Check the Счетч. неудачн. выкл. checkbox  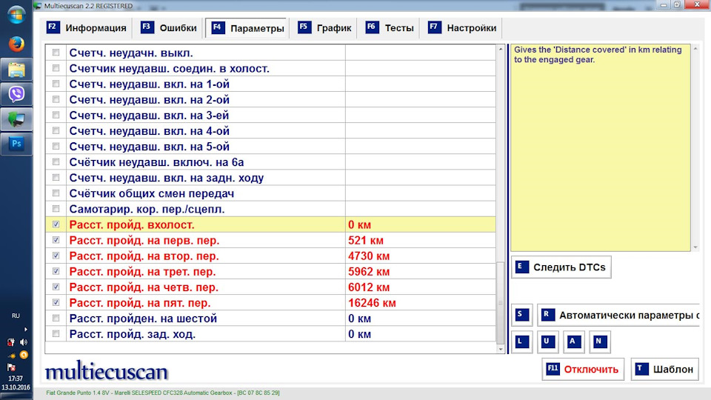click(x=56, y=53)
